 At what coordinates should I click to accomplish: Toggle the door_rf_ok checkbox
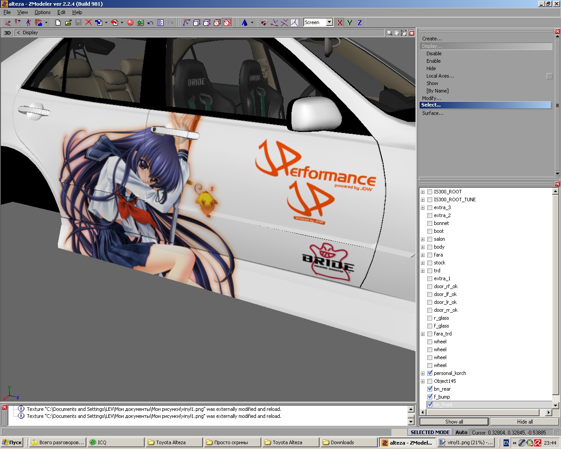(x=430, y=286)
